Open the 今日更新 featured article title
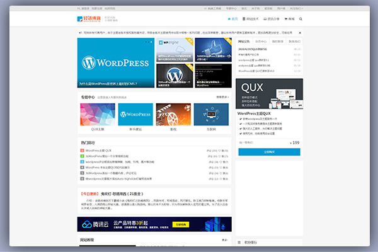This screenshot has height=252, width=378. pos(122,193)
